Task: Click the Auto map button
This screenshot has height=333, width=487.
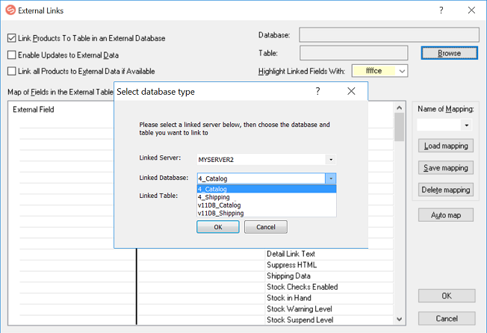Action: (445, 215)
